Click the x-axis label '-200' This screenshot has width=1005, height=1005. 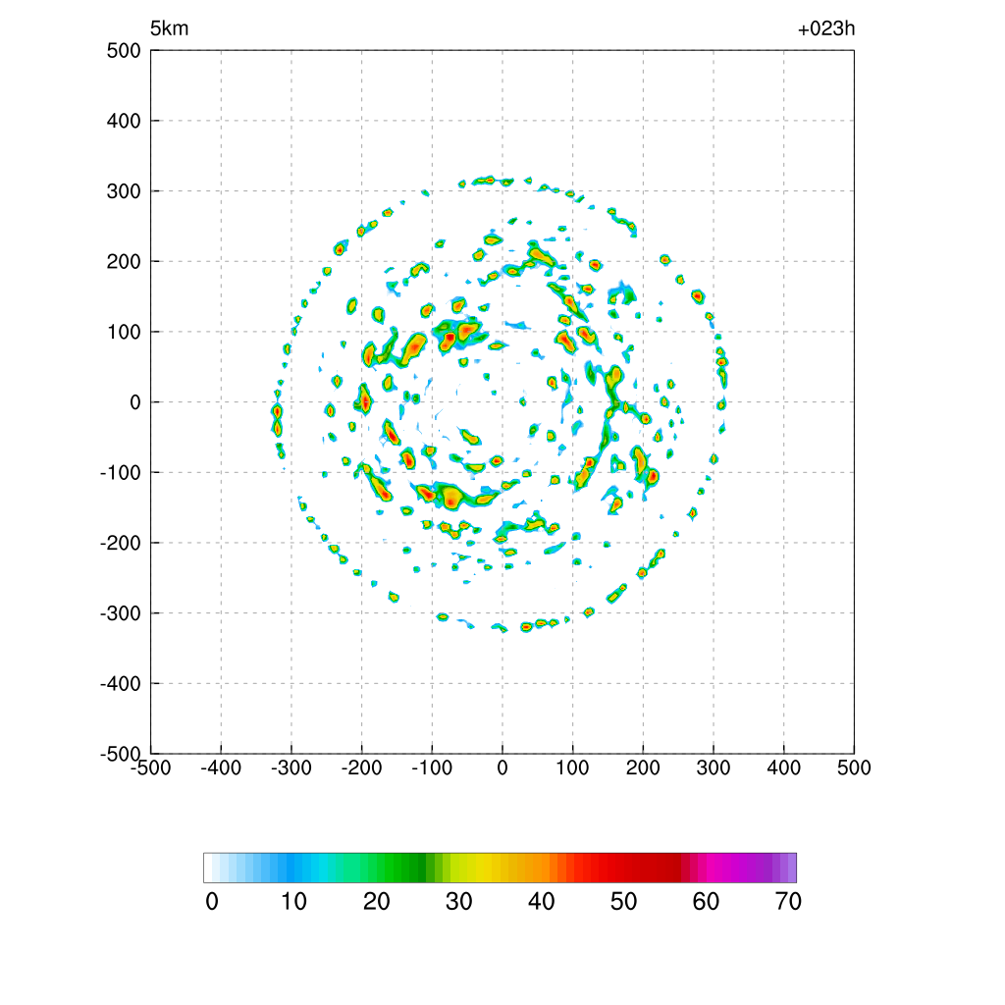click(x=361, y=767)
